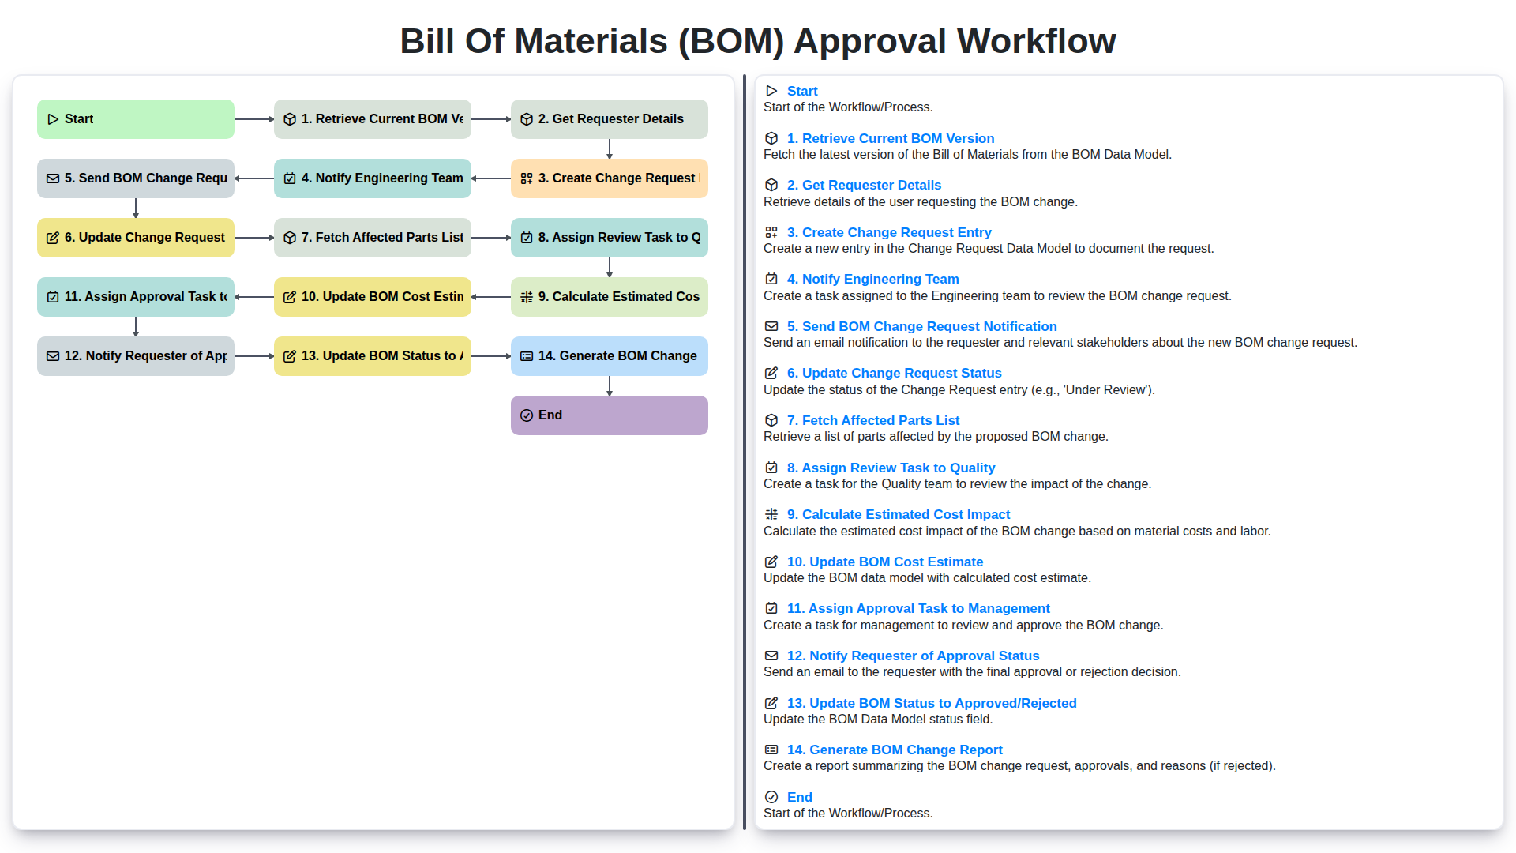Open the Start link in the sidebar

[x=802, y=91]
